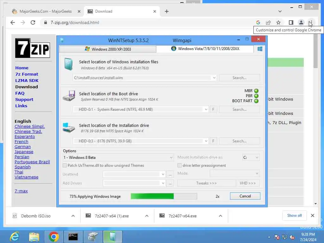Open File Explorer from the taskbar
Viewport: 324px width, 243px height.
tap(34, 237)
